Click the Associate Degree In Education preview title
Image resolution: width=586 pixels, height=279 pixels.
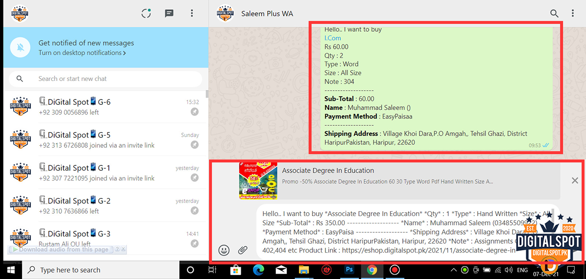(x=328, y=171)
